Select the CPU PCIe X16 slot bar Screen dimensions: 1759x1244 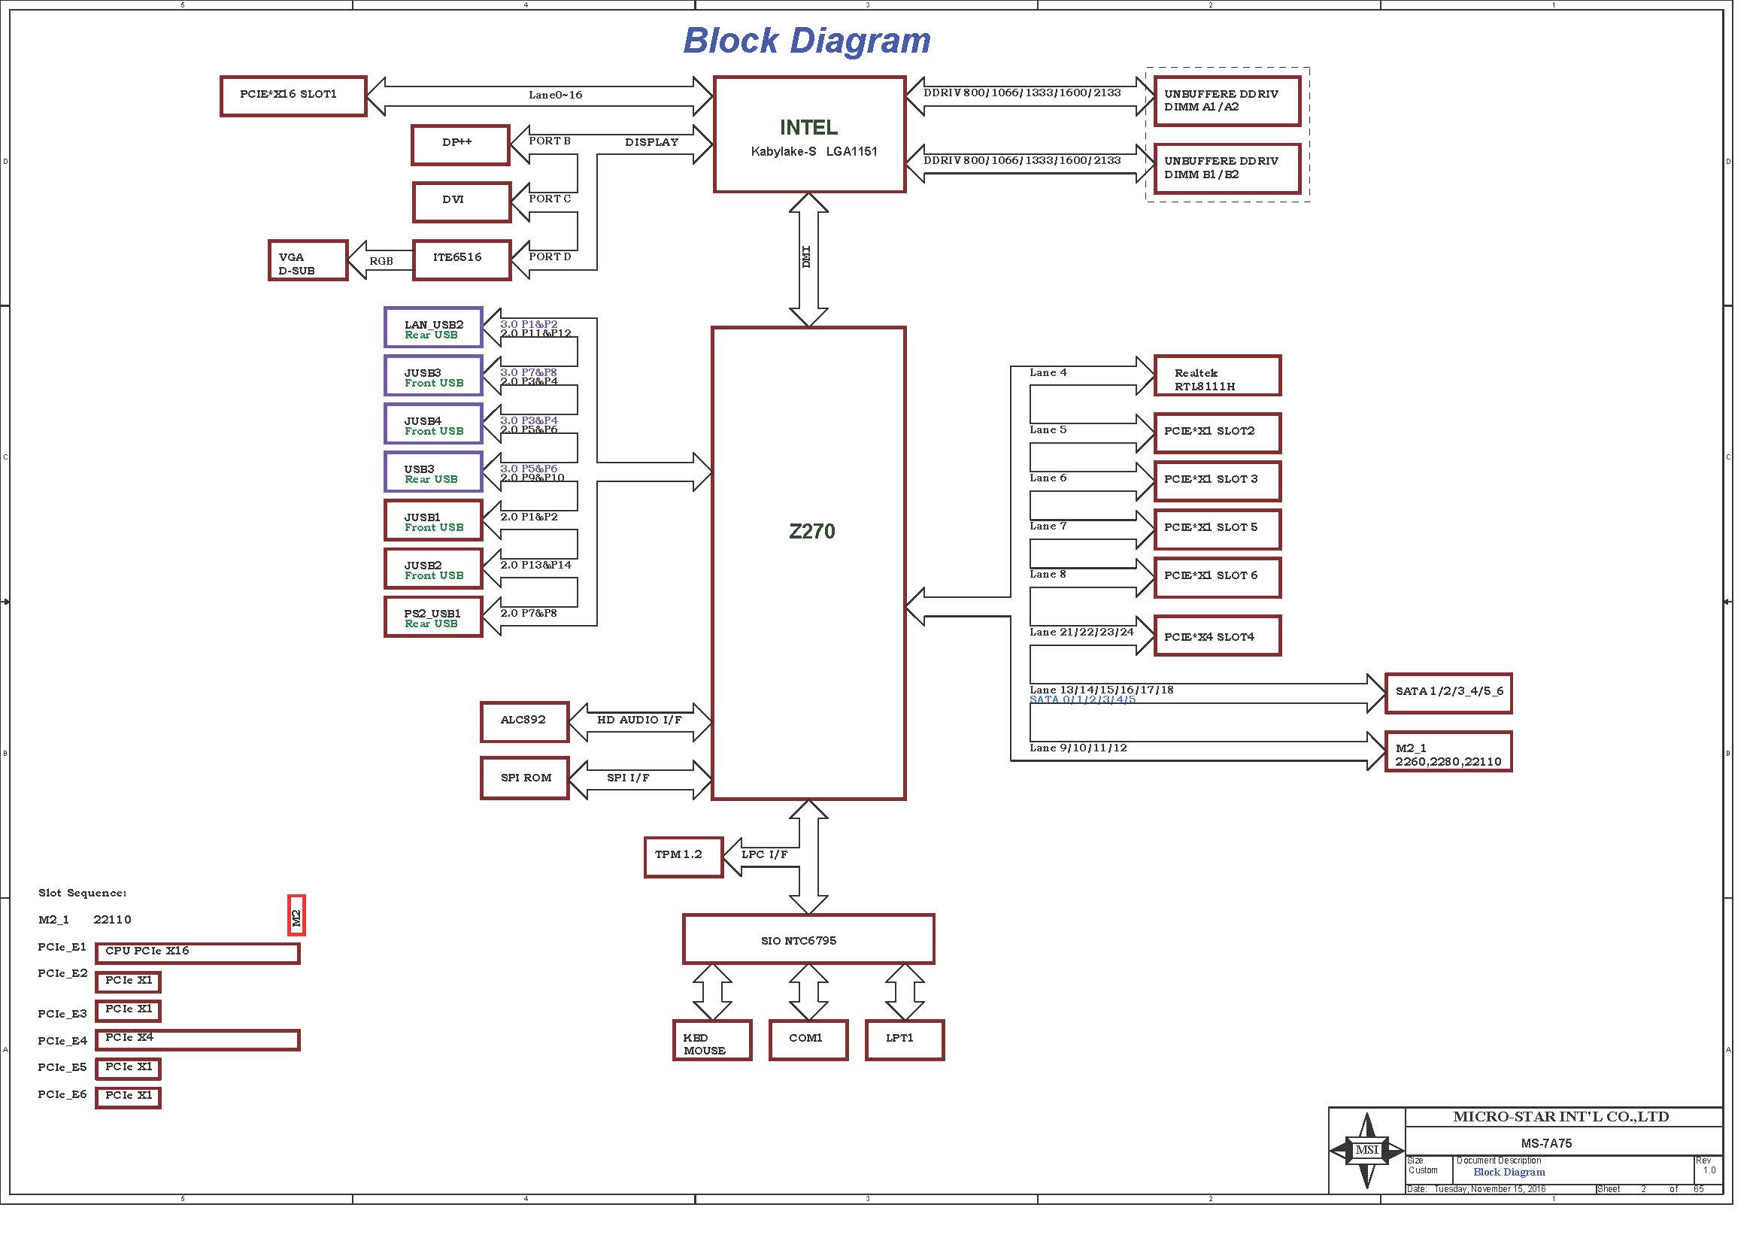(x=198, y=954)
